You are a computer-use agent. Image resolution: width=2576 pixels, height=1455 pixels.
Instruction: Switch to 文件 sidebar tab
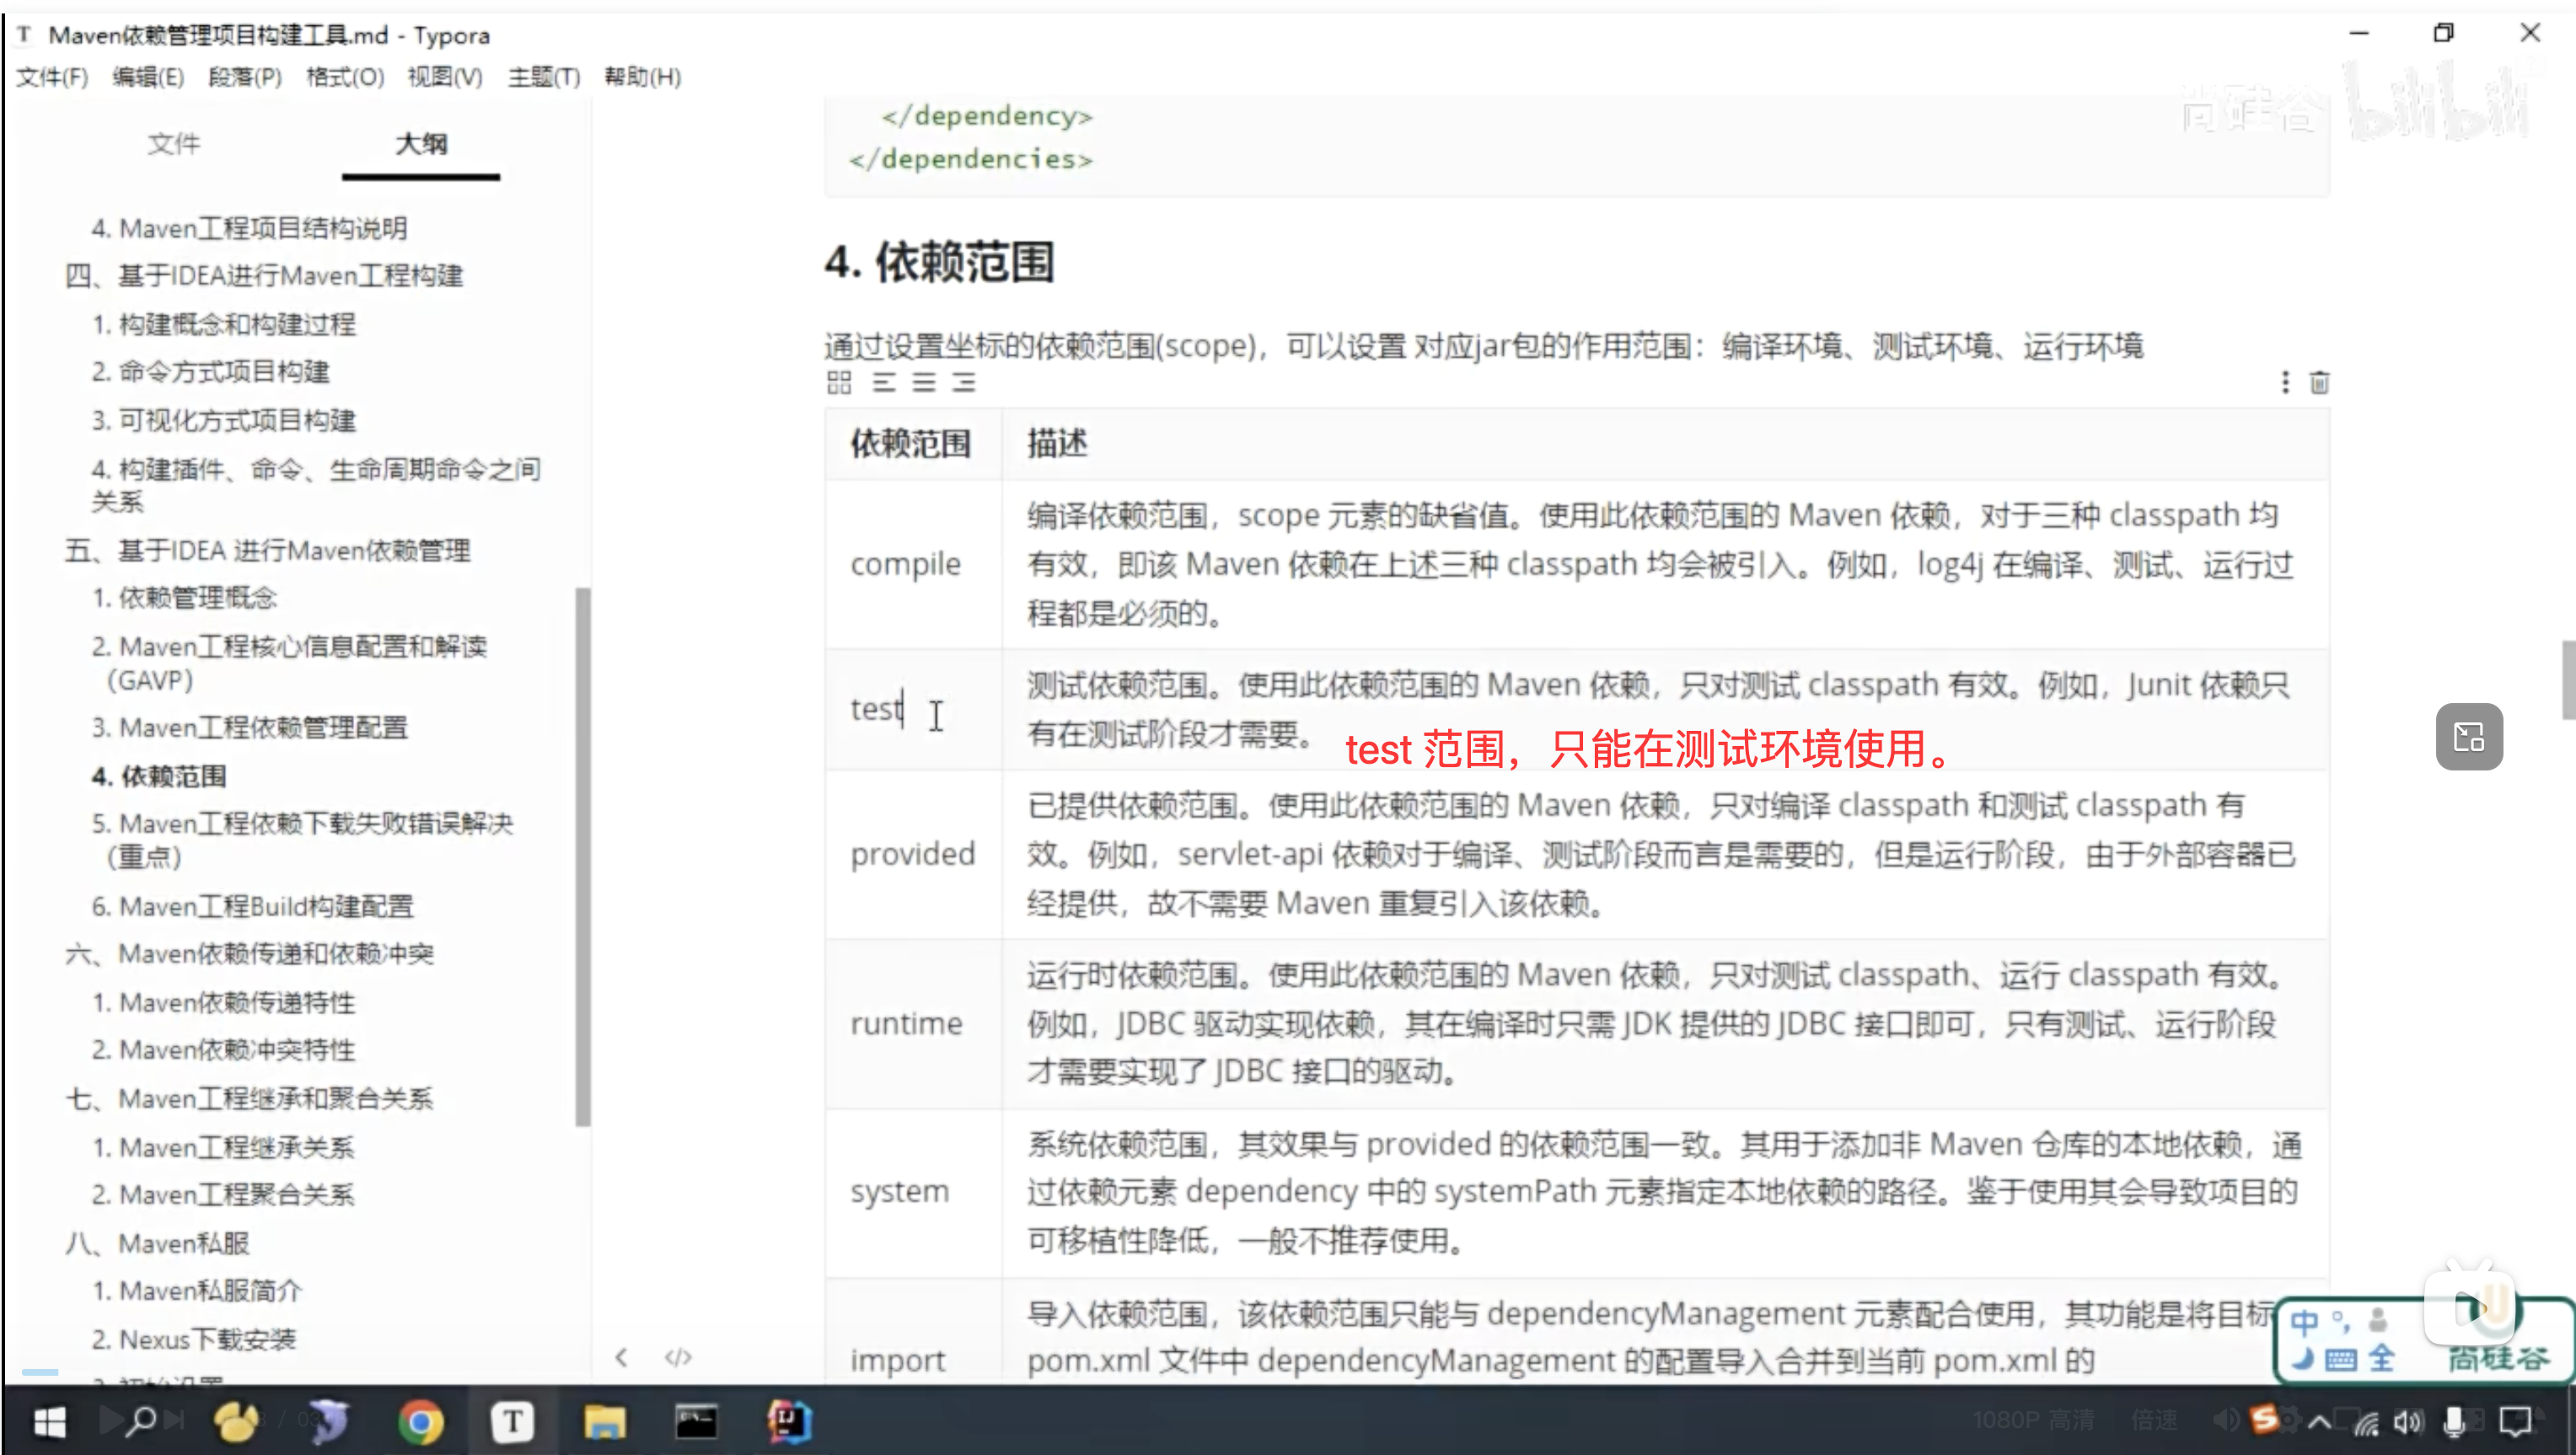point(174,144)
